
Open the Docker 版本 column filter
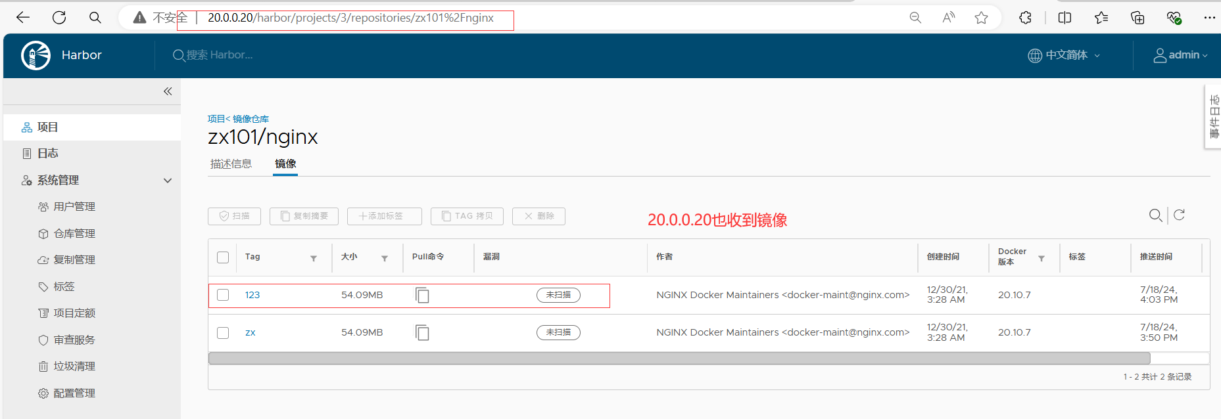coord(1041,259)
